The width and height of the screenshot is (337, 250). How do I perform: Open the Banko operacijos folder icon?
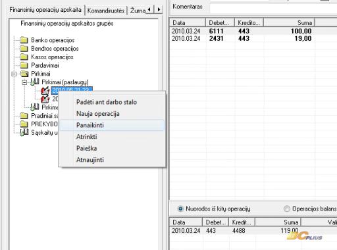click(24, 40)
